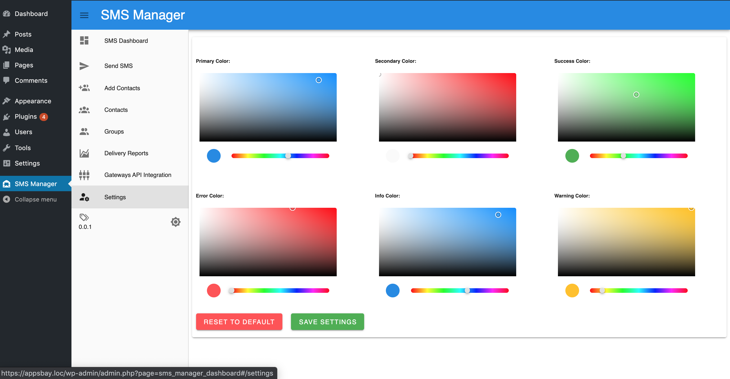This screenshot has height=379, width=730.
Task: Open the Send SMS menu item
Action: (130, 66)
